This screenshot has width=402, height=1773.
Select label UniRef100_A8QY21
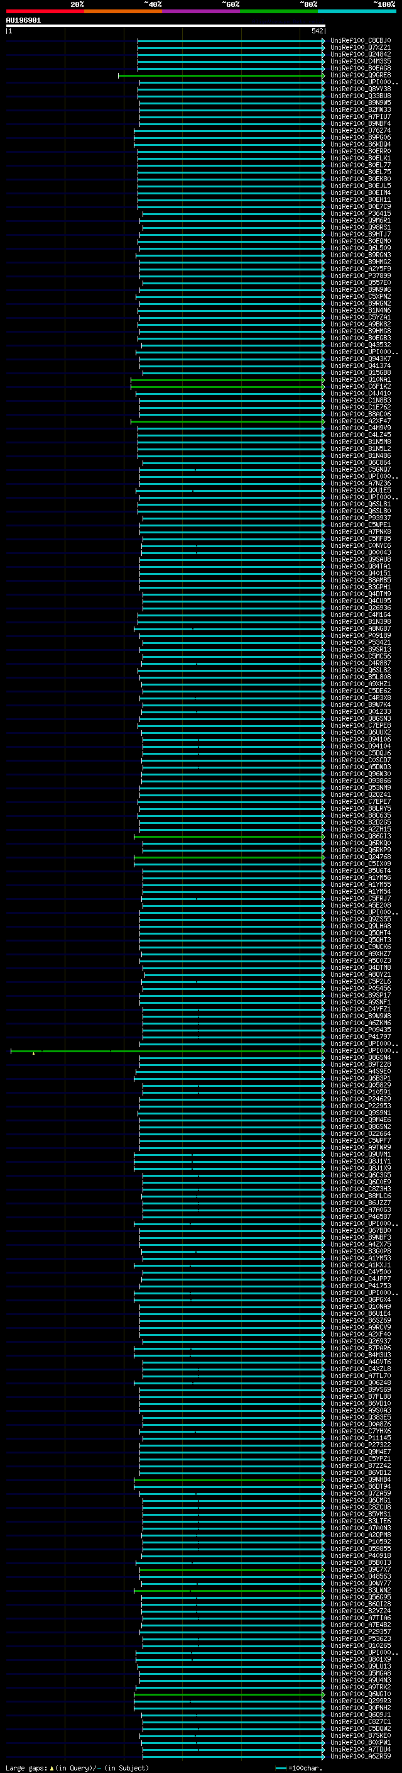click(360, 975)
